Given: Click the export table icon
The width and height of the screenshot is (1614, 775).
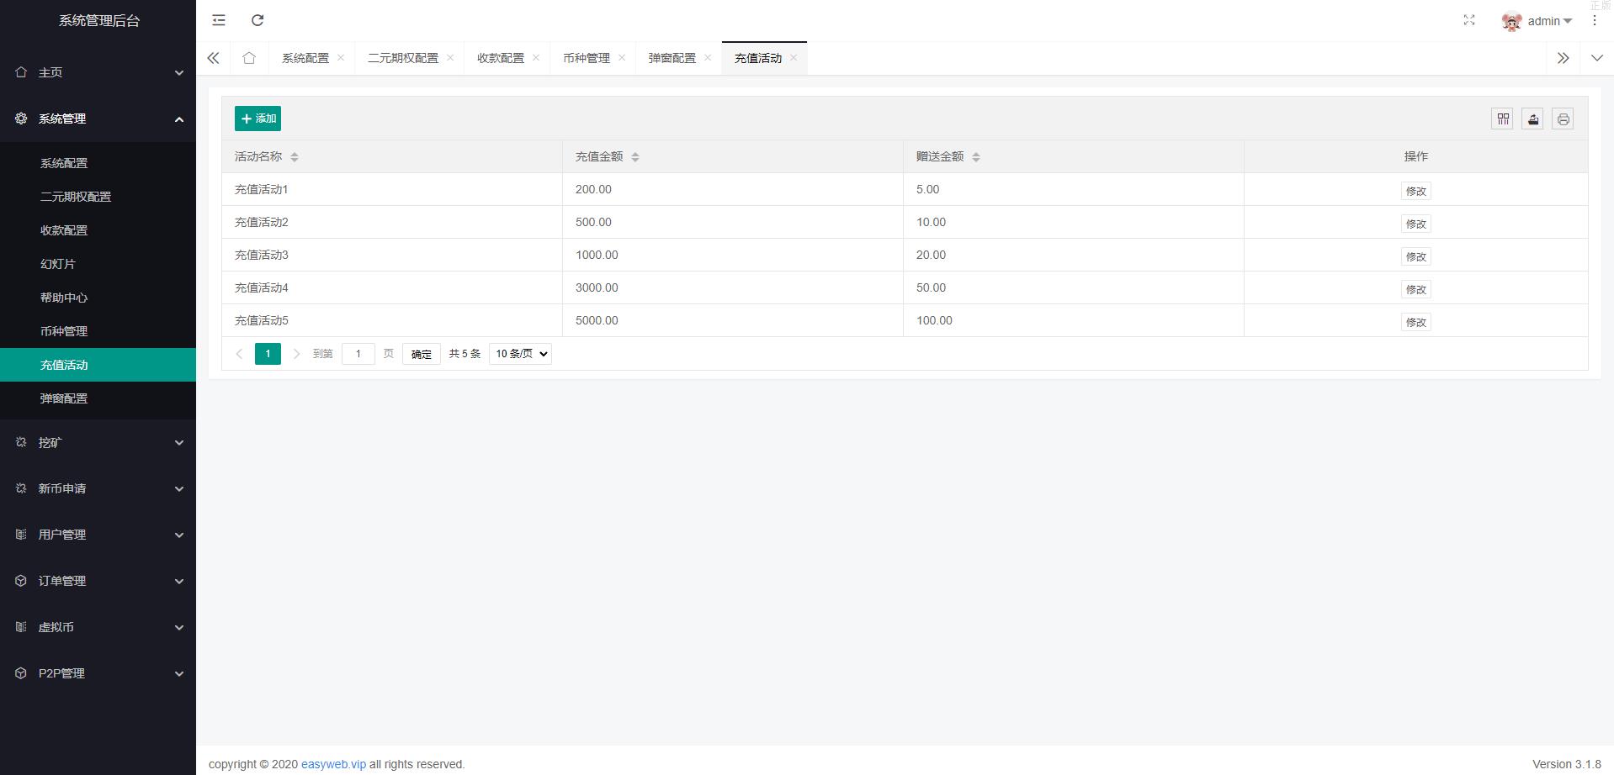Looking at the screenshot, I should click(x=1532, y=119).
